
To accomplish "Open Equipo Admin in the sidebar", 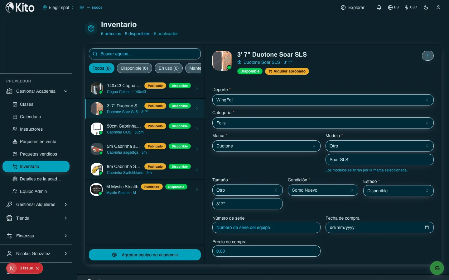I will [33, 191].
